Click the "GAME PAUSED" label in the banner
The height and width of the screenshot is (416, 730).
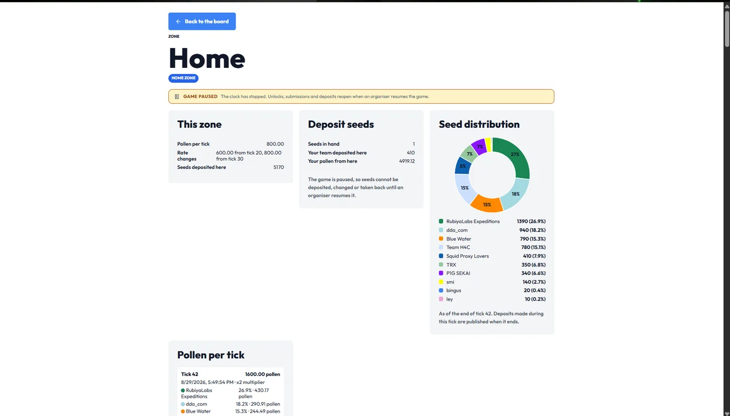coord(200,96)
